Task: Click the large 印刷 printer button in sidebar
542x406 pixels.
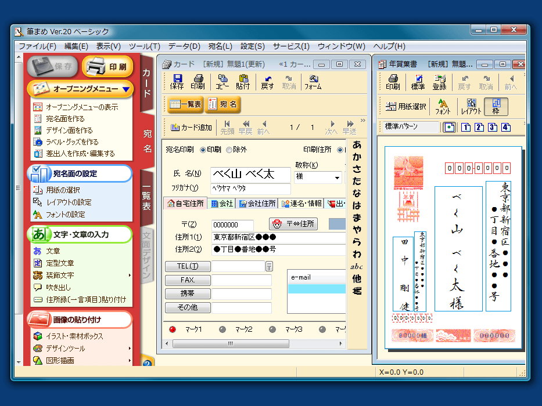Action: click(x=107, y=66)
